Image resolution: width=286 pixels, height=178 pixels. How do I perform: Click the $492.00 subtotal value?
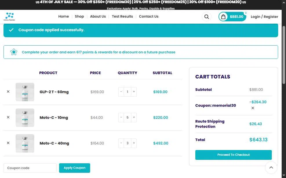161,143
